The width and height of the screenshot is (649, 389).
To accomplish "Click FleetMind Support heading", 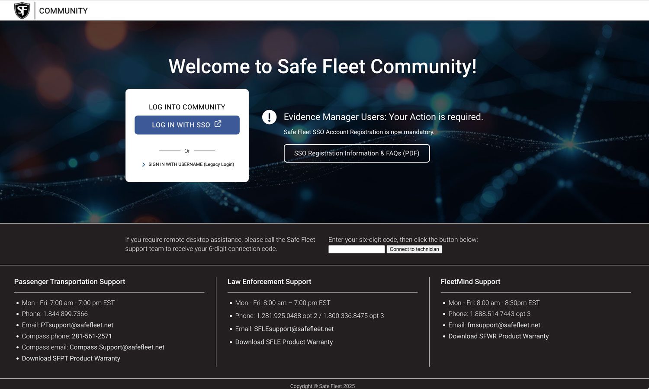I will click(470, 282).
